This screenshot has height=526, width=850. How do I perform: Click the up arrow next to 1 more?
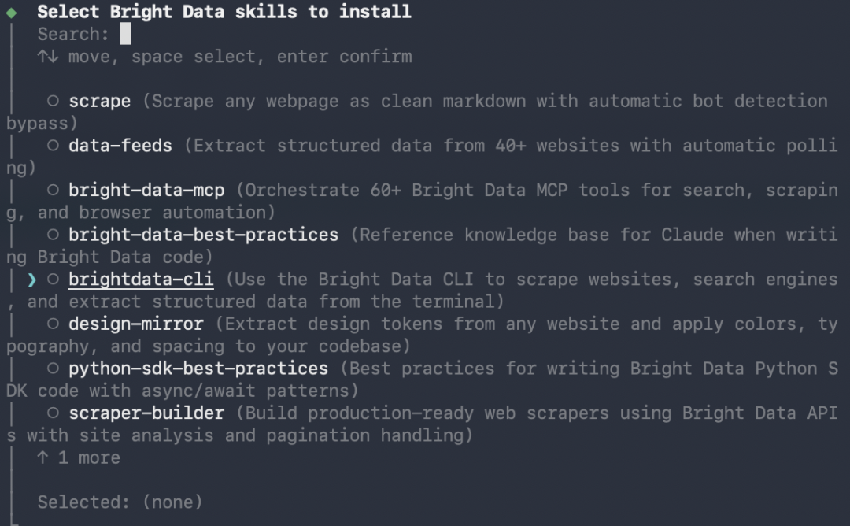(x=42, y=457)
